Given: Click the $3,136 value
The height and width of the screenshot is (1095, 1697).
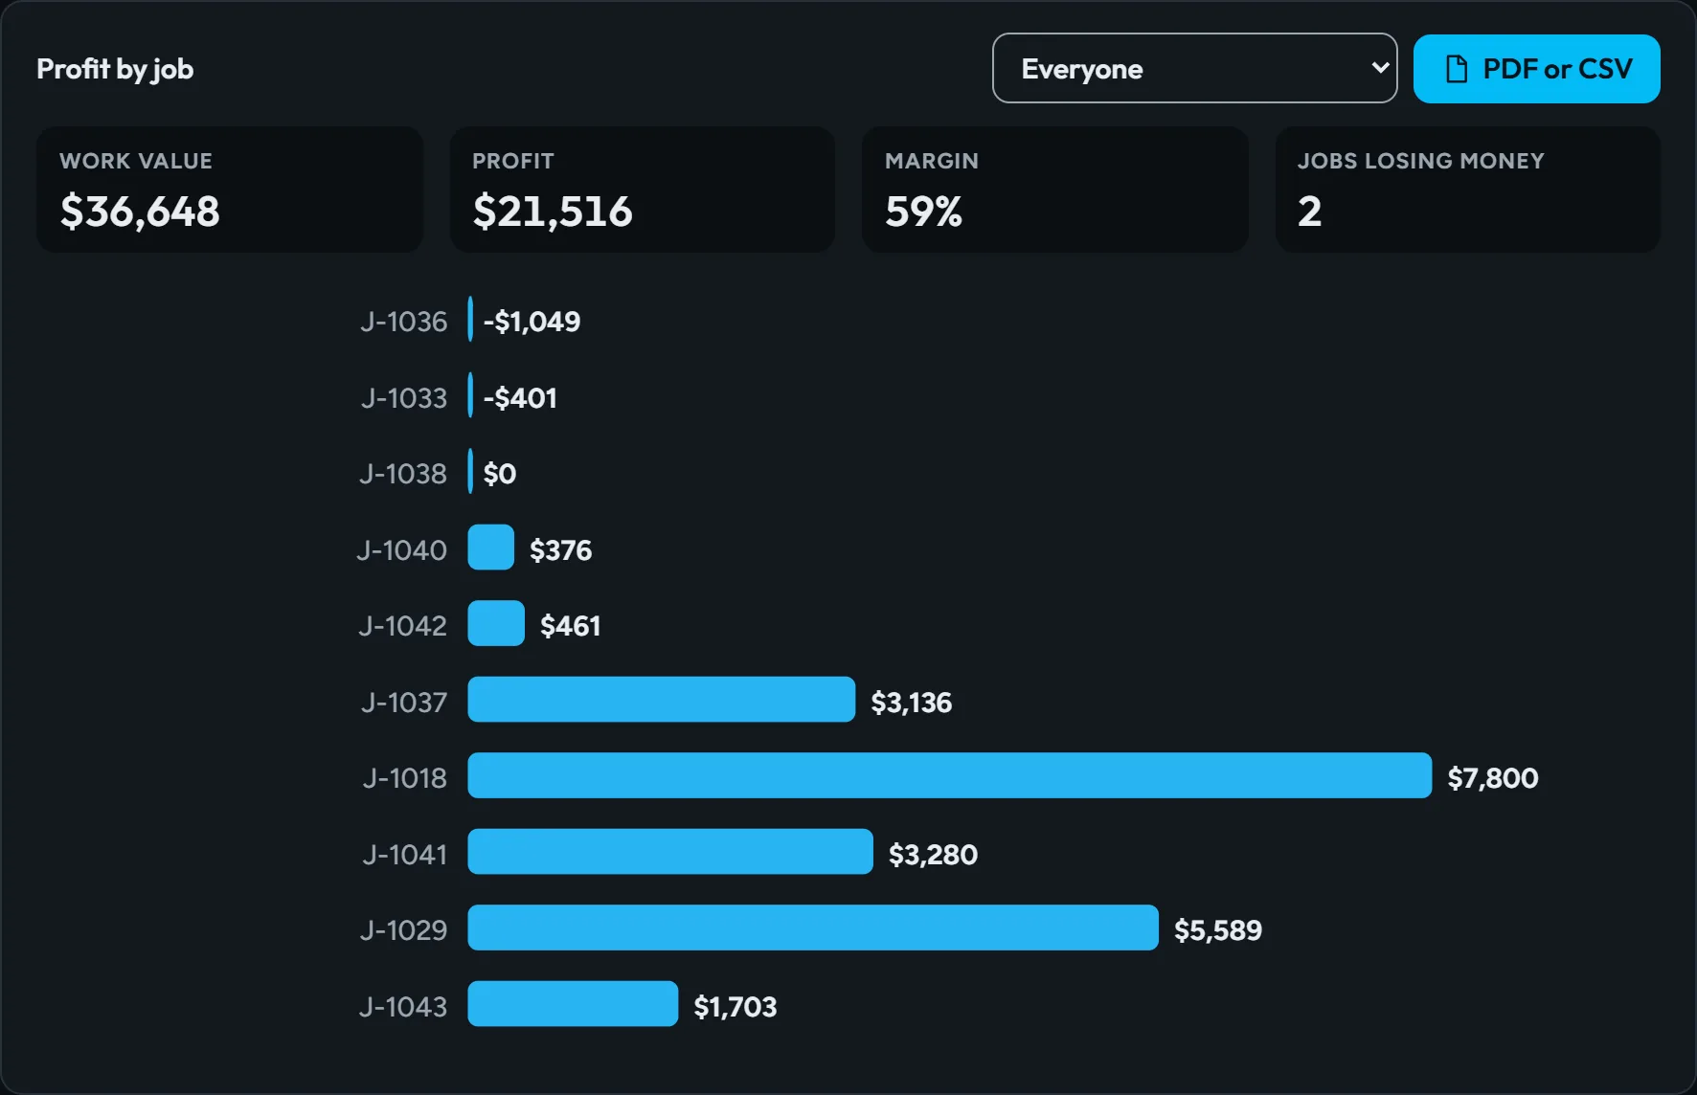Looking at the screenshot, I should pos(911,702).
